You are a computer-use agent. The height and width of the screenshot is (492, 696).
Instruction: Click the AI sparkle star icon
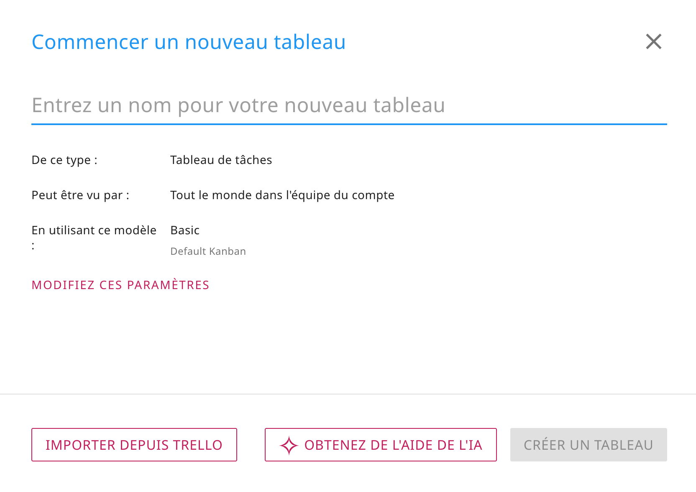tap(289, 445)
